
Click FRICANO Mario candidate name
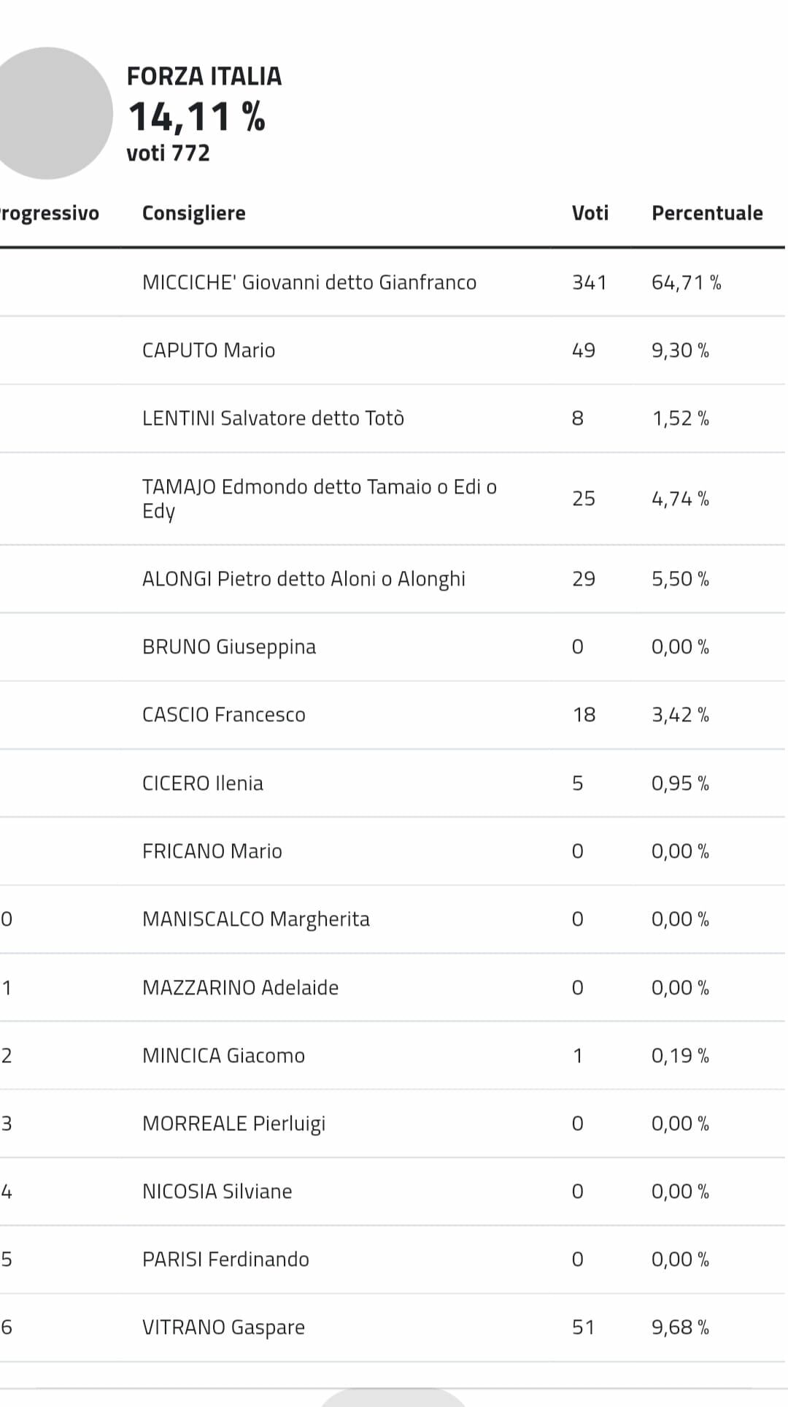pos(212,851)
